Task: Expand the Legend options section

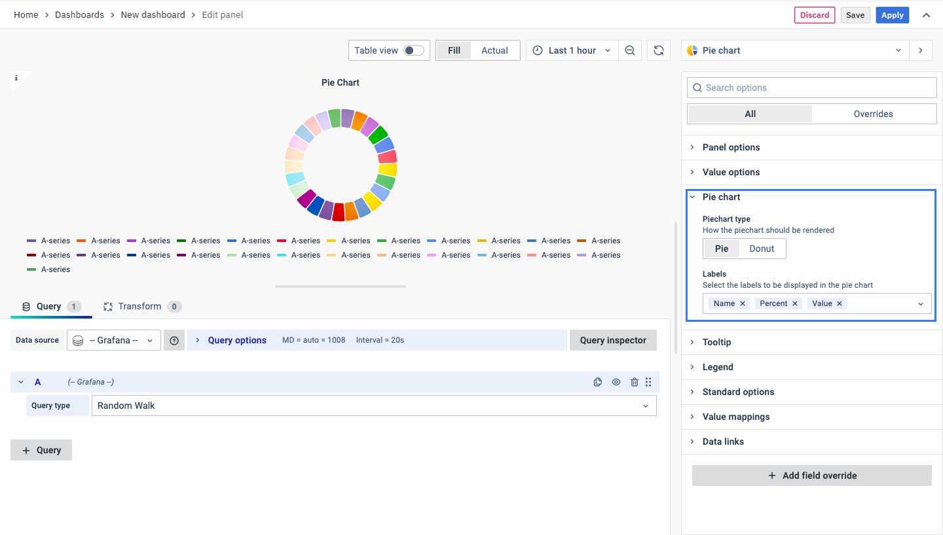Action: point(718,367)
